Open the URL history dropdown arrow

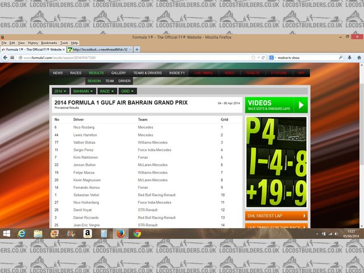[x=258, y=57]
